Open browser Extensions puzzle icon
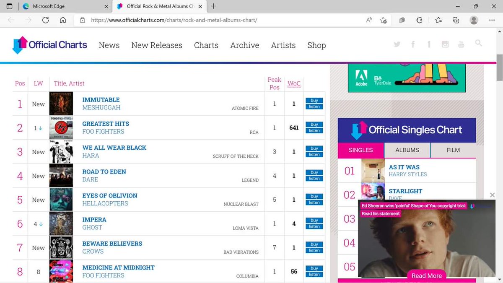 click(x=419, y=20)
